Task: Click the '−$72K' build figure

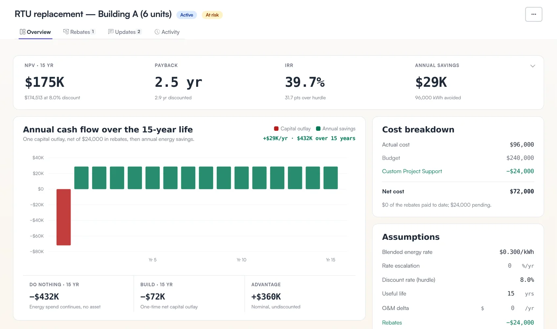Action: [x=153, y=297]
